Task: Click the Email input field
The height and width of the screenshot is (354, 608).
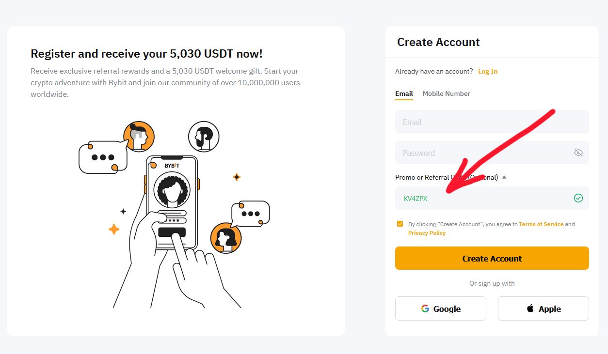Action: point(492,122)
